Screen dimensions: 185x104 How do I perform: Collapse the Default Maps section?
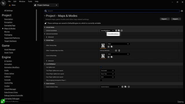[45, 40]
